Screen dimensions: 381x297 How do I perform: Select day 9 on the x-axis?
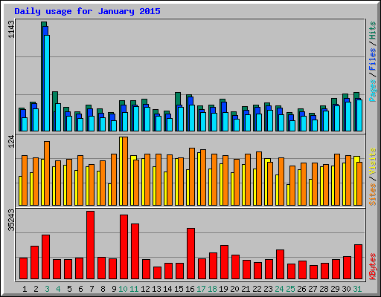[114, 289]
